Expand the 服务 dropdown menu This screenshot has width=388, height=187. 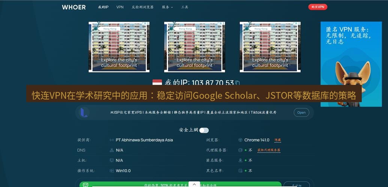(167, 7)
